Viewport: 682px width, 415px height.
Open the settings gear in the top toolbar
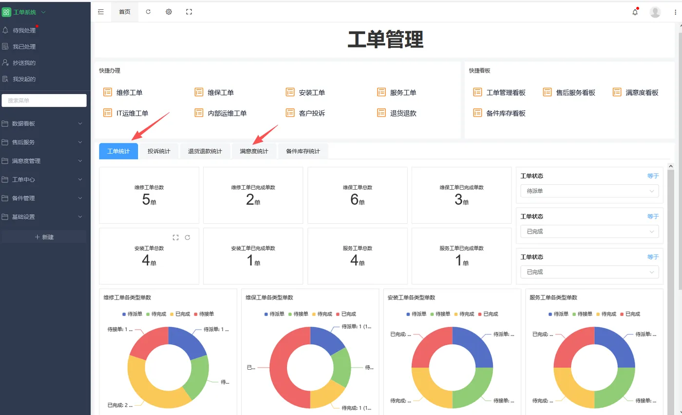[x=169, y=12]
